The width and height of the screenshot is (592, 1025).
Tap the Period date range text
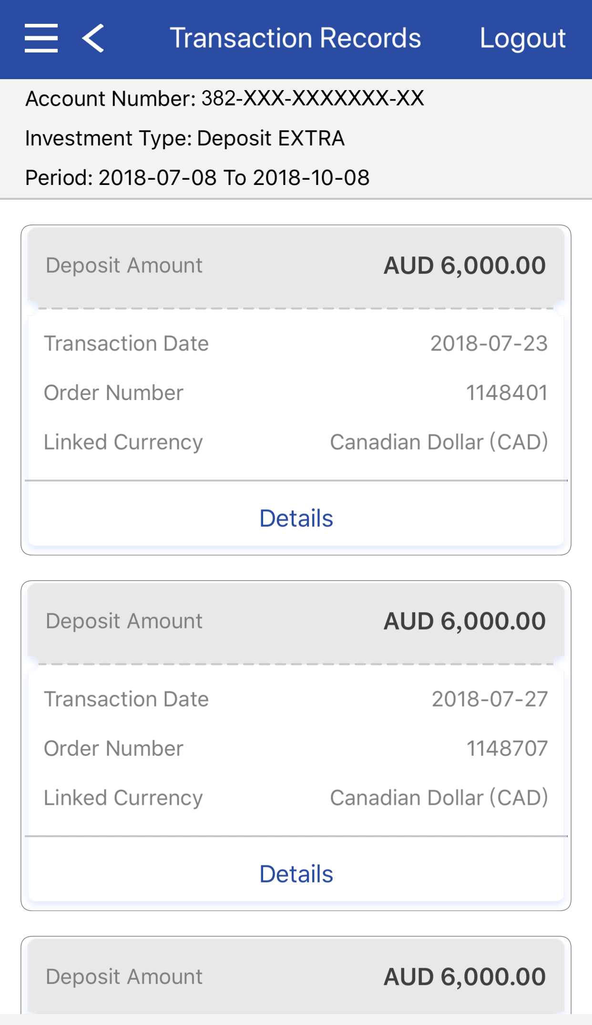click(197, 178)
